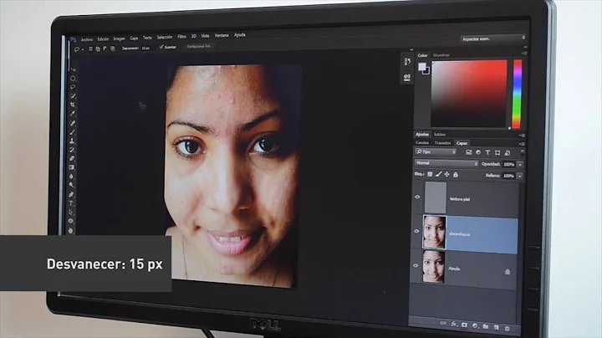Image resolution: width=602 pixels, height=338 pixels.
Task: Open the Properties collapsed panel icon
Action: pyautogui.click(x=407, y=77)
